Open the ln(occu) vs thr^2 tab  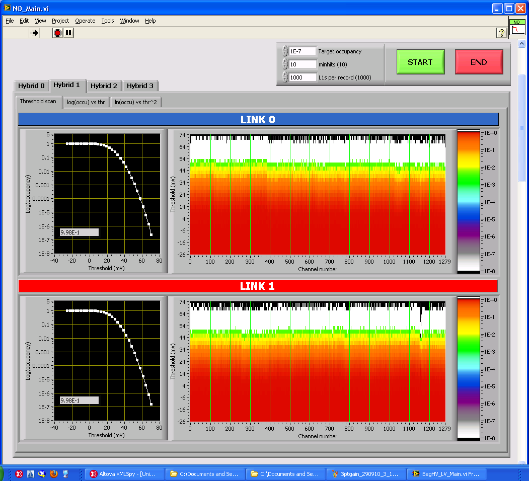pos(136,102)
